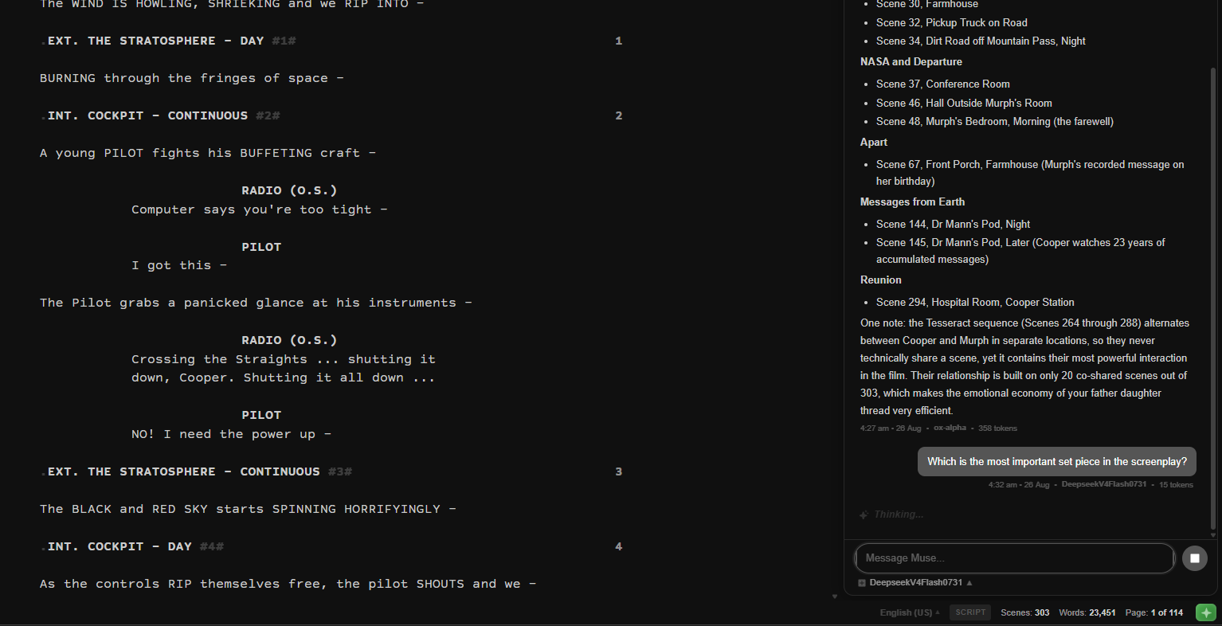Image resolution: width=1222 pixels, height=626 pixels.
Task: Select the EXT. THE STRATOSPHERE - DAY scene heading
Action: (x=155, y=41)
